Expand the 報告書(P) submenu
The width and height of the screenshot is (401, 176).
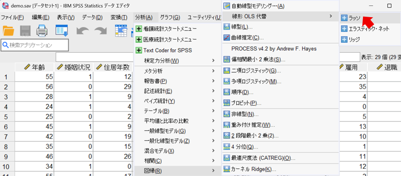tap(177, 81)
